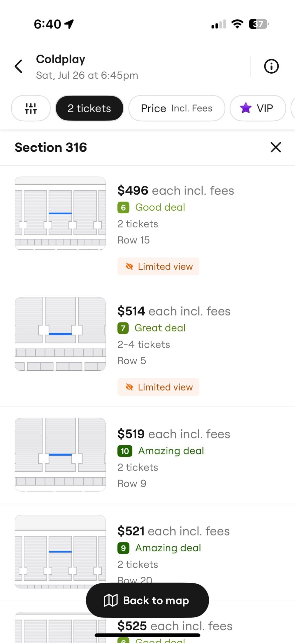Screen dimensions: 295x643
Task: Toggle Price Incl. Fees filter
Action: [177, 108]
